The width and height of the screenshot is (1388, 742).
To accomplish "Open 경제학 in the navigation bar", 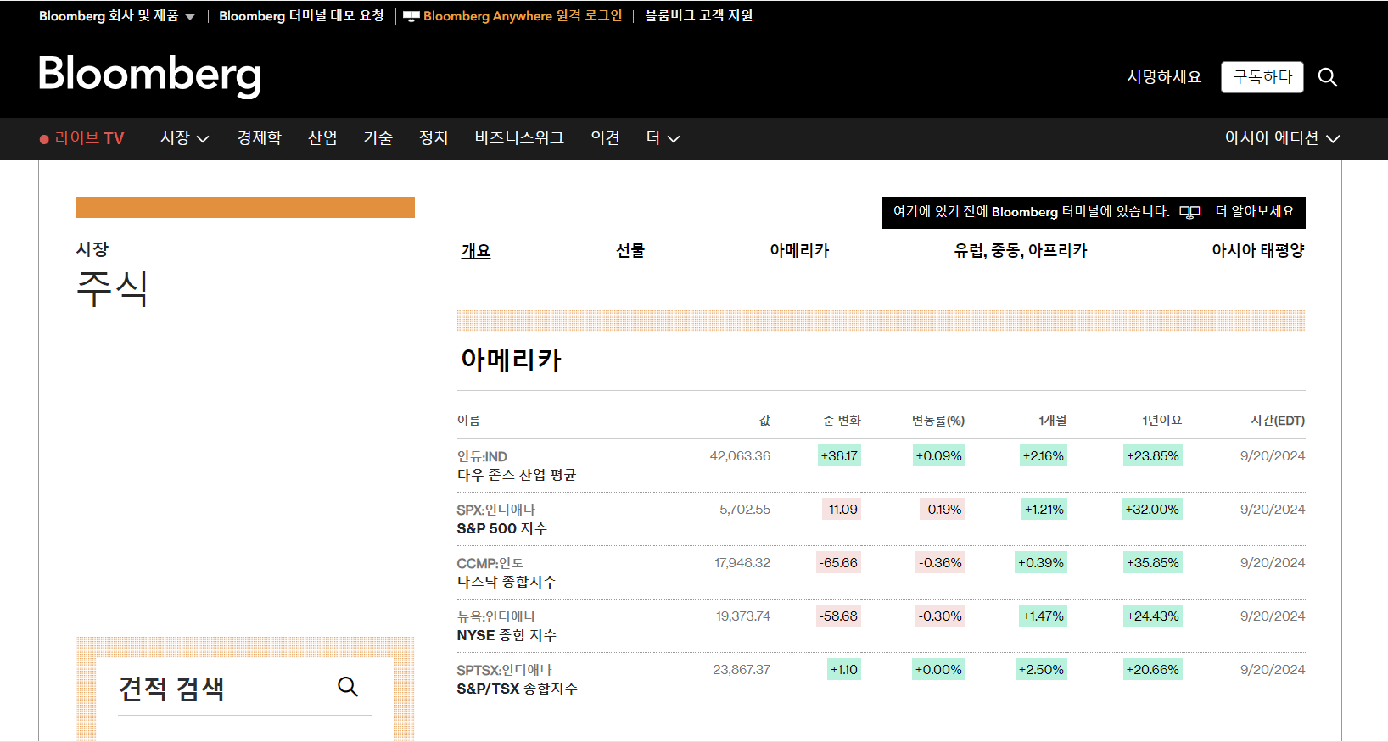I will point(260,137).
